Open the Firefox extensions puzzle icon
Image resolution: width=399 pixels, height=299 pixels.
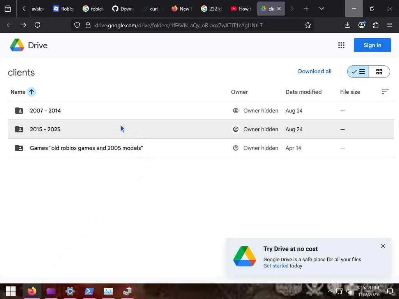[376, 25]
